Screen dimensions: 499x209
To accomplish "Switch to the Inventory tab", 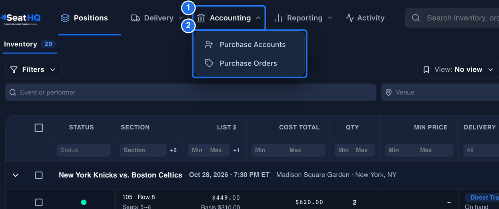I will 30,44.
